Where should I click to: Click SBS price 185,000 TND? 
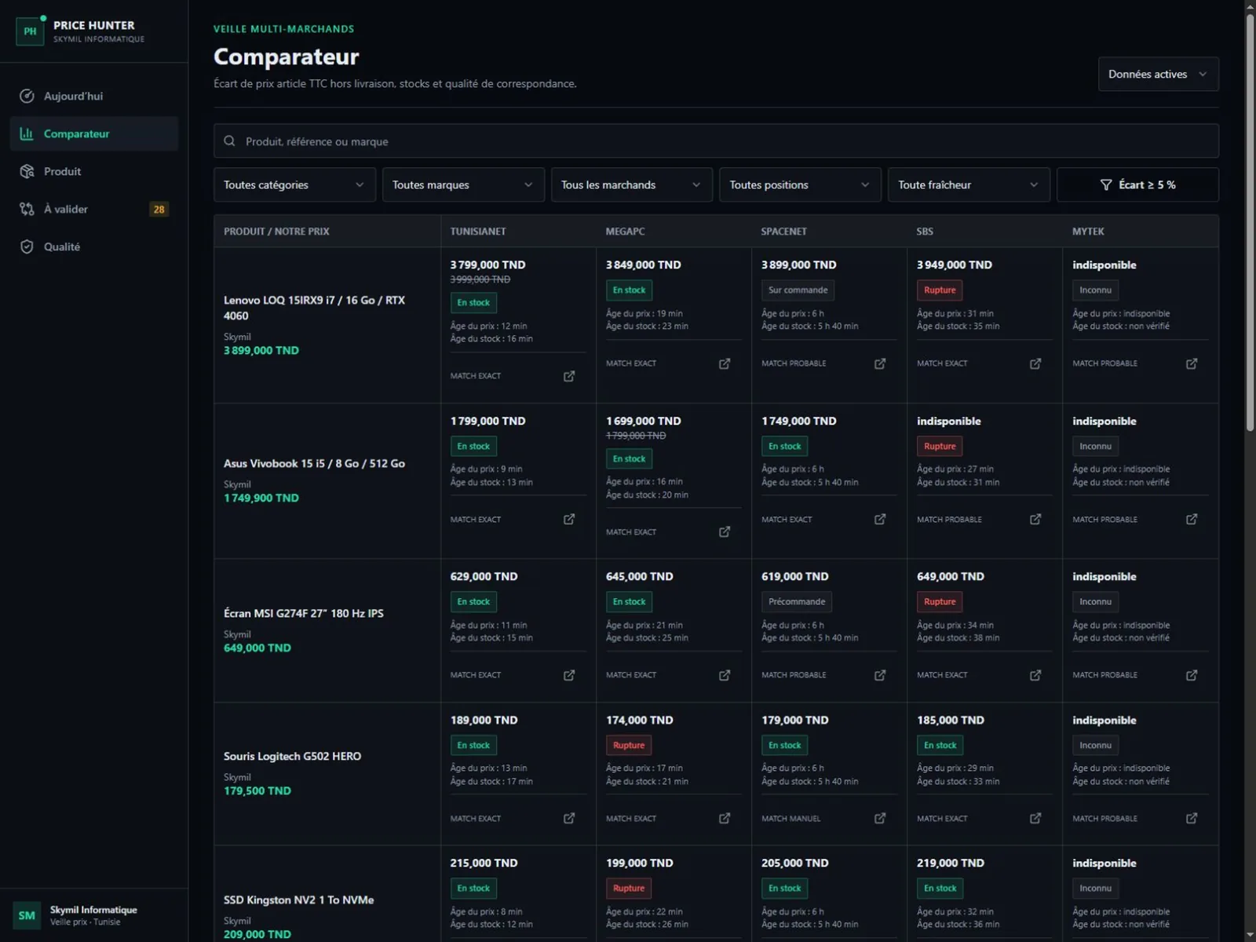pos(950,720)
